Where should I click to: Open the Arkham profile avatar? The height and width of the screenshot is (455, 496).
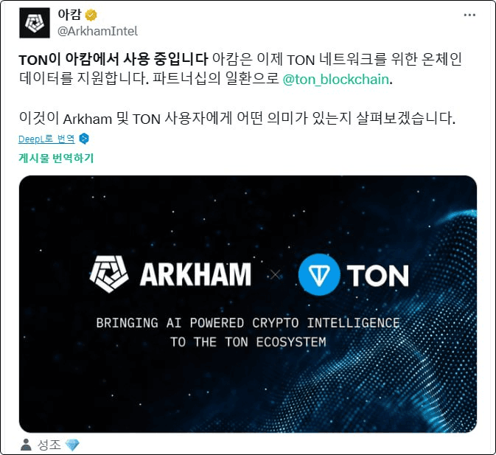[35, 23]
